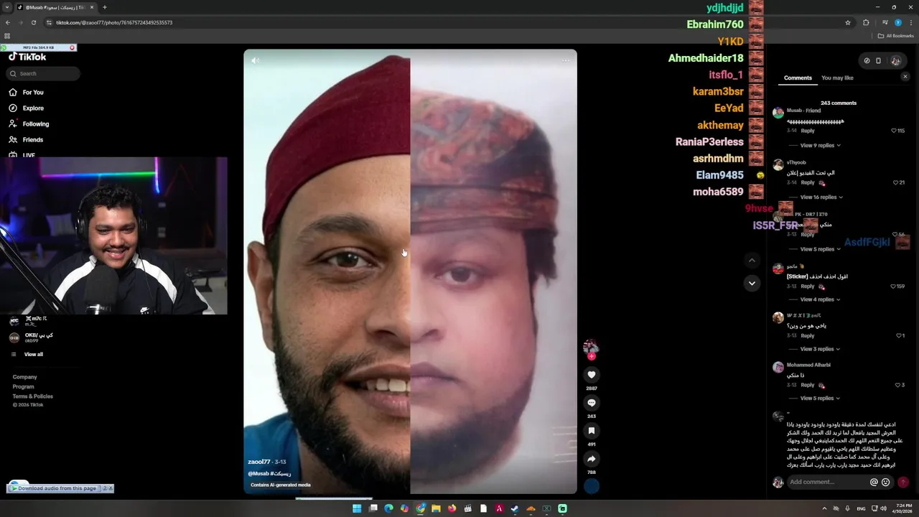Expand View 9 replies under Musab's comment
The height and width of the screenshot is (517, 919).
coord(820,145)
